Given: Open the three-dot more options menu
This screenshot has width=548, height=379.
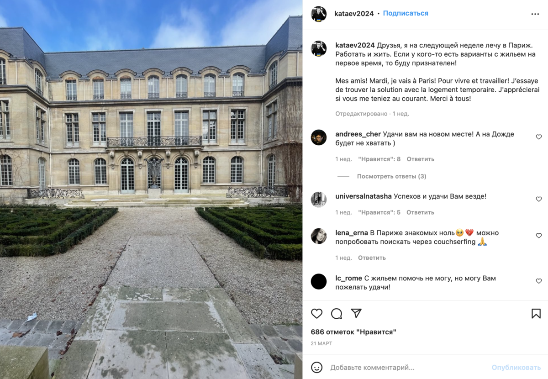Looking at the screenshot, I should point(535,14).
